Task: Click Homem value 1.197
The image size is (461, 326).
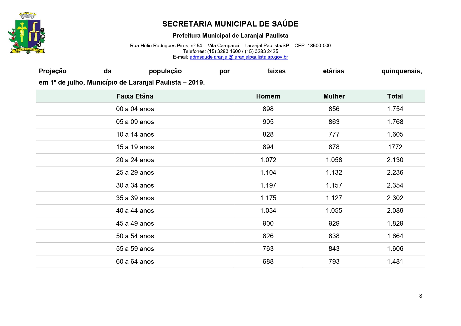Action: tap(268, 185)
